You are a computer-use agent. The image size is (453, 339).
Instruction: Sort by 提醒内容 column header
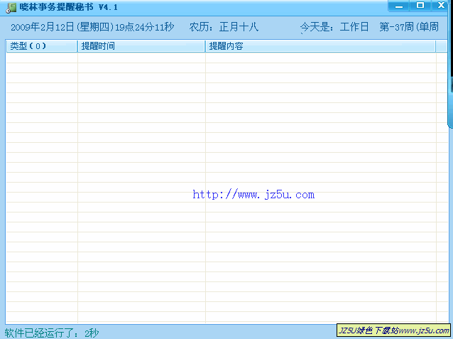click(x=320, y=46)
